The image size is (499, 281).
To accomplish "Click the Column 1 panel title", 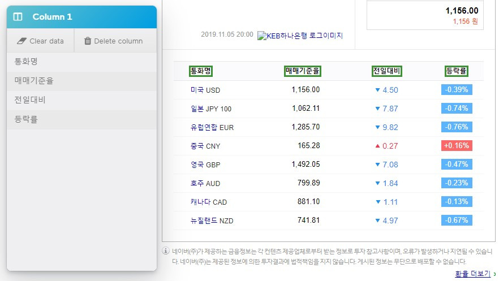I will (x=52, y=17).
